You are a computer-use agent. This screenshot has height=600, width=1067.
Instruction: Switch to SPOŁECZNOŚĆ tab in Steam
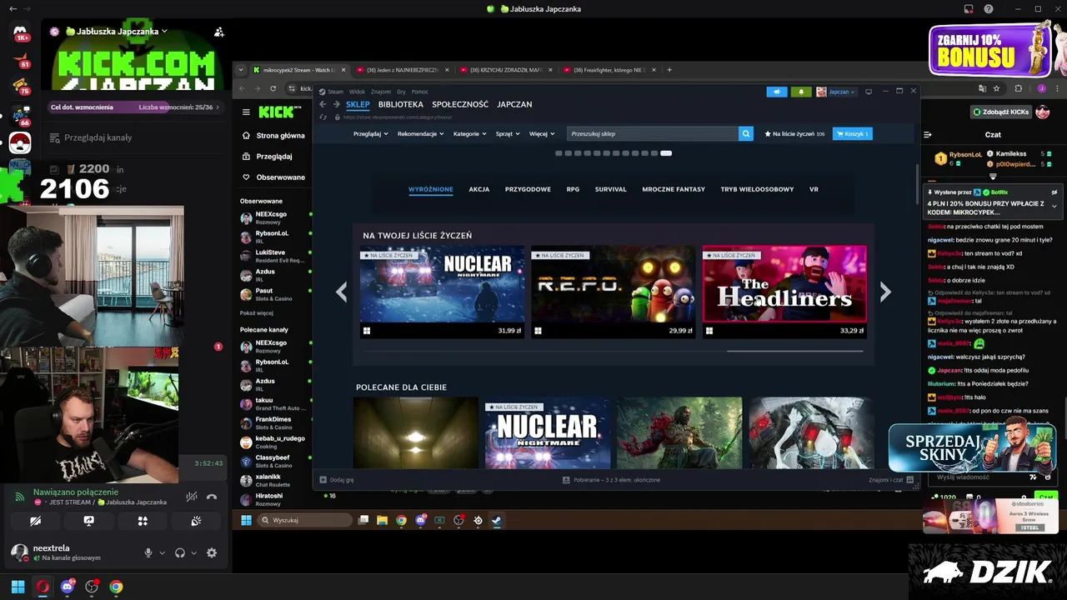(460, 104)
